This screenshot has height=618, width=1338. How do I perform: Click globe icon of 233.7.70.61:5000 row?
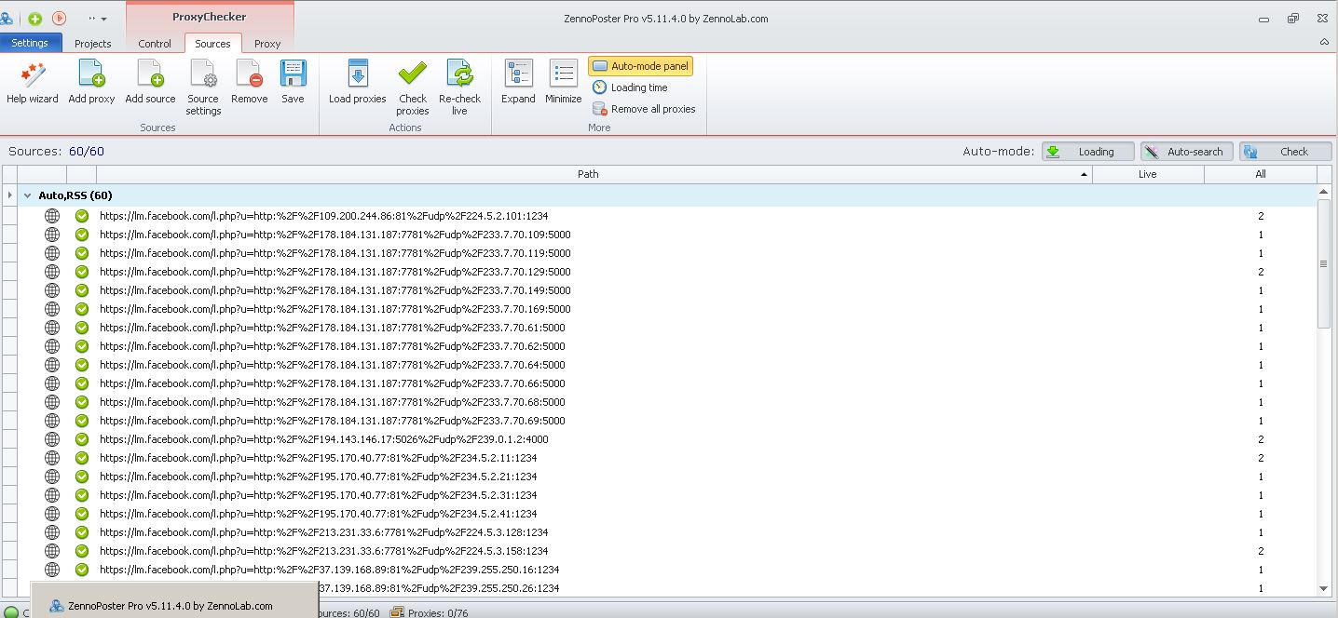52,328
